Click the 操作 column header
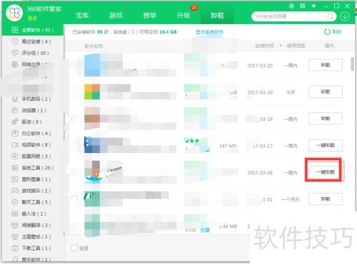Screen dimensions: 357x264 (329, 46)
